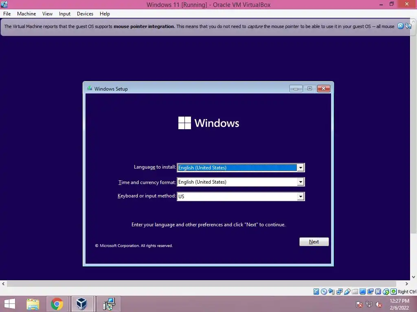The image size is (417, 312).
Task: Open the USB devices status icon
Action: click(347, 292)
